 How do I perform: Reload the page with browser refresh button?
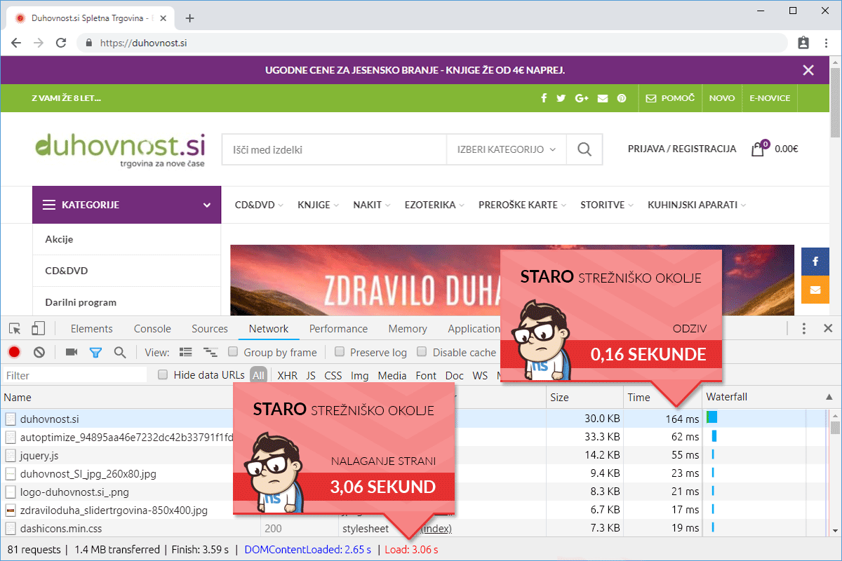tap(61, 43)
